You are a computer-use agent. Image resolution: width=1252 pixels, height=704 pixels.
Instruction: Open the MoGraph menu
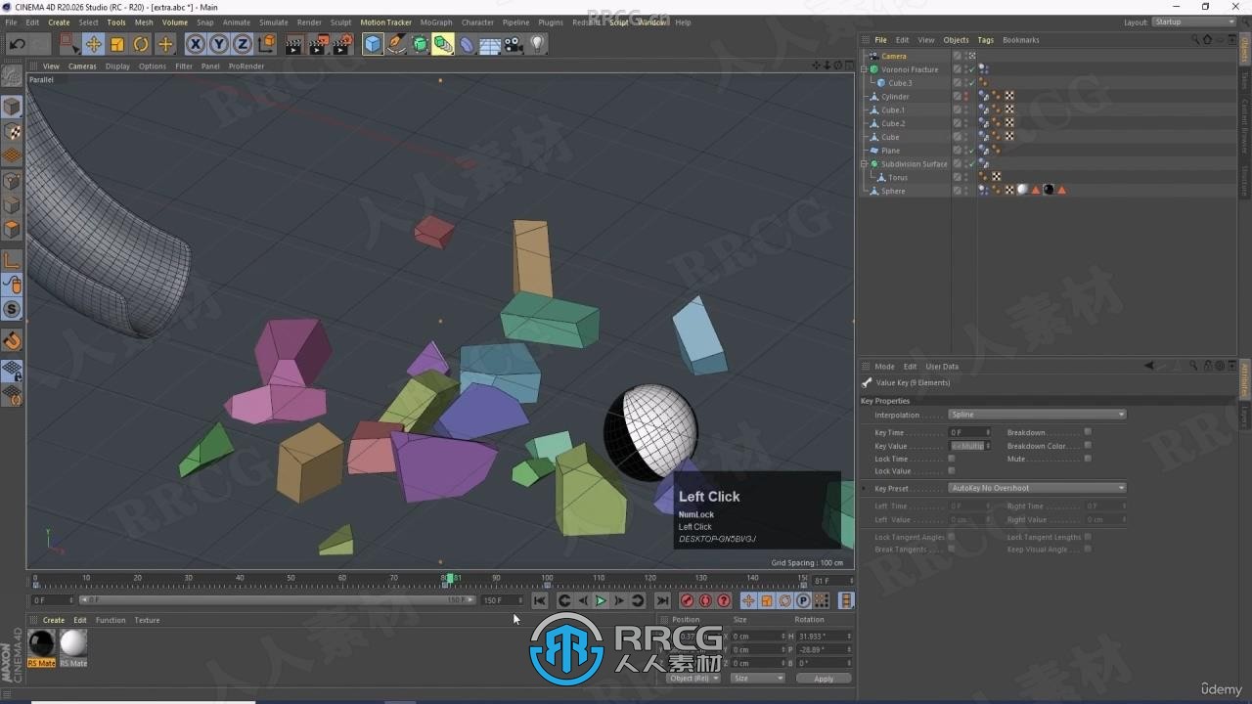click(x=436, y=22)
